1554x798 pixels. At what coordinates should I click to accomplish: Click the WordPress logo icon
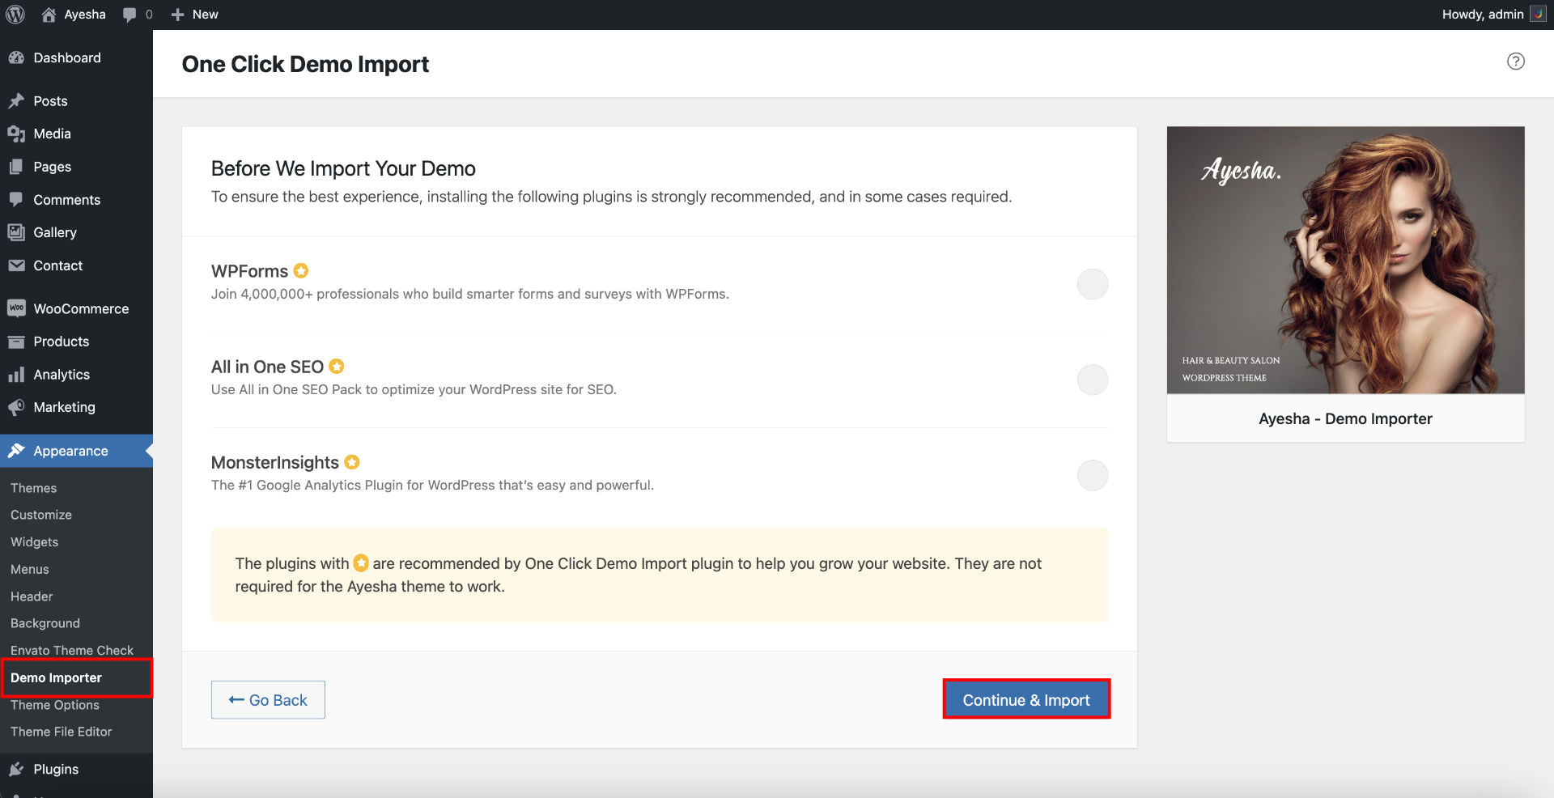coord(15,15)
